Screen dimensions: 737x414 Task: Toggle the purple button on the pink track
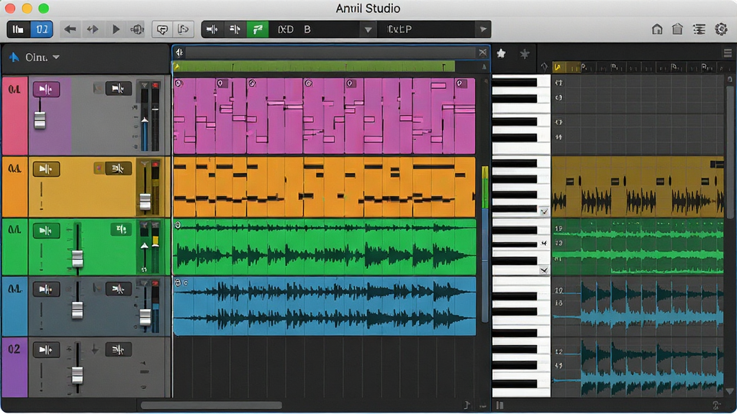click(46, 88)
